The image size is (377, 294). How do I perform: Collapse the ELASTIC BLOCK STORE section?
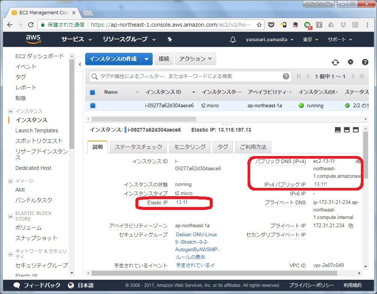point(11,216)
